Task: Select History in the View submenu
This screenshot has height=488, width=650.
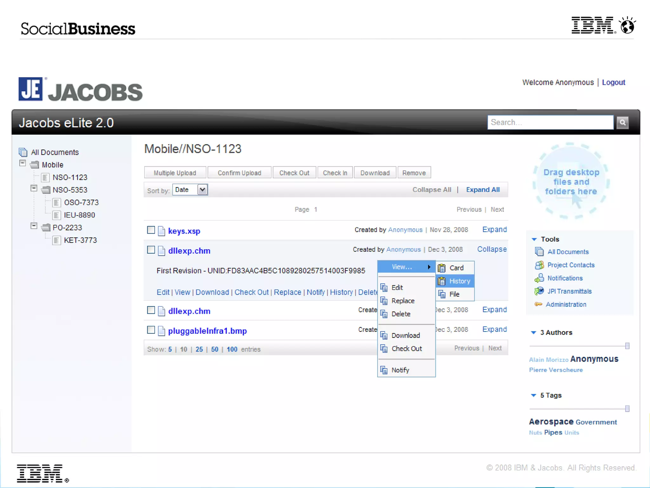Action: 455,281
